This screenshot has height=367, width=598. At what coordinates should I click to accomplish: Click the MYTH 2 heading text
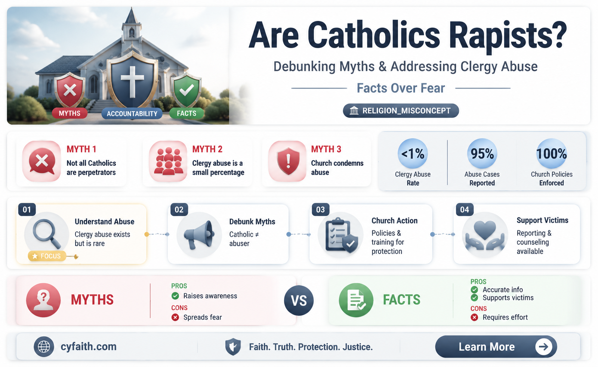[x=207, y=149]
